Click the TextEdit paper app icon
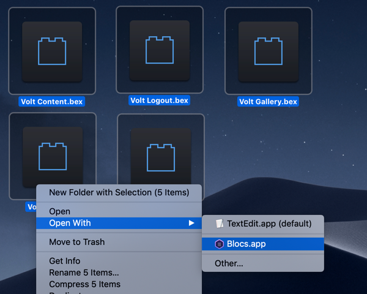367x294 pixels. 220,224
